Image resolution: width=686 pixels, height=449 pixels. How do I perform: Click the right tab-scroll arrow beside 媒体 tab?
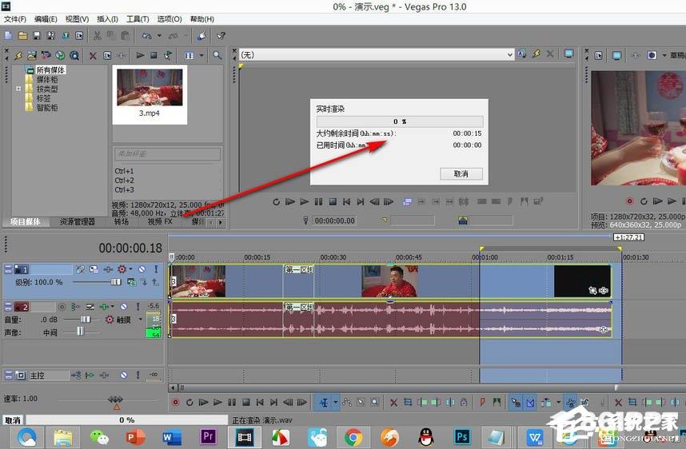click(x=221, y=222)
